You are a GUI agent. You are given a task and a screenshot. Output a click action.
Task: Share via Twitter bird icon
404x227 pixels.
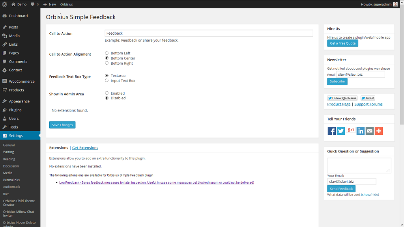[341, 131]
